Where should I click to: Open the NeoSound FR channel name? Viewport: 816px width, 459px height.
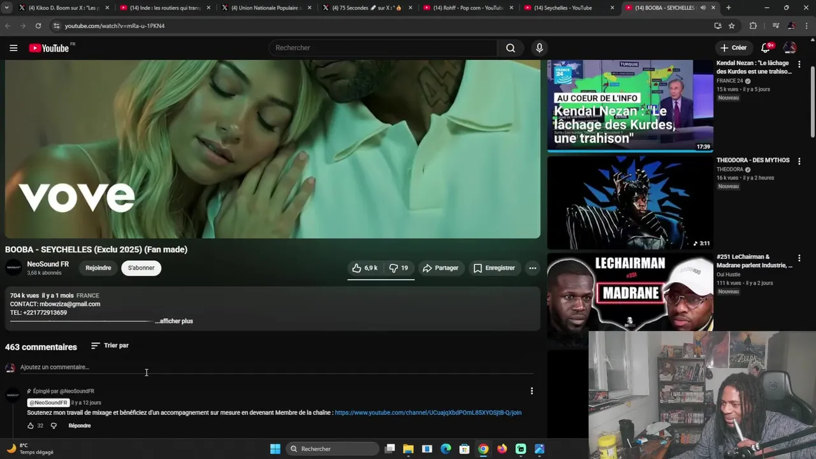click(x=48, y=264)
